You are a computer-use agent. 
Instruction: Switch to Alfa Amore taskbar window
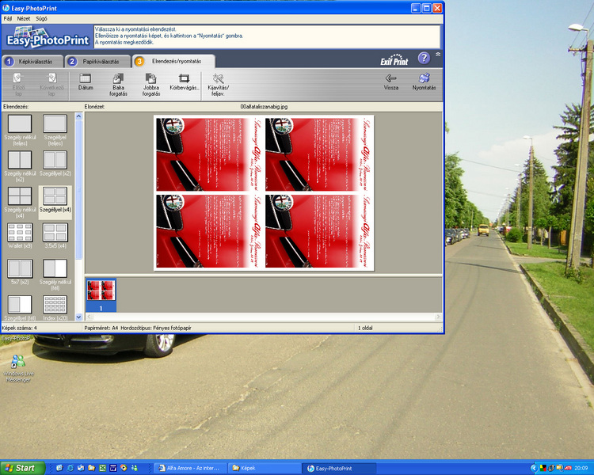[191, 468]
